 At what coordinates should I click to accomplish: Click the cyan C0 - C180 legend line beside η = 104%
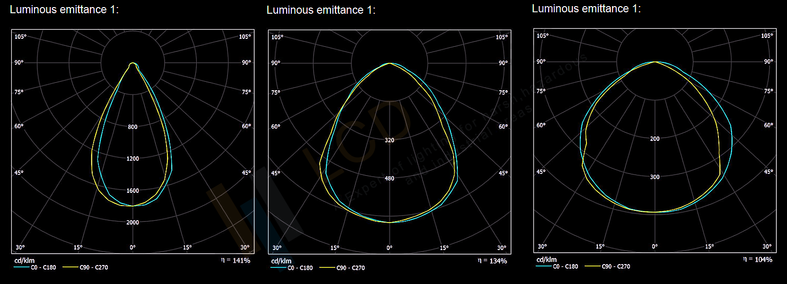[x=543, y=267]
